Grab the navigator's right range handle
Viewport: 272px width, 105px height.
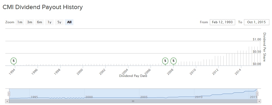pos(257,94)
